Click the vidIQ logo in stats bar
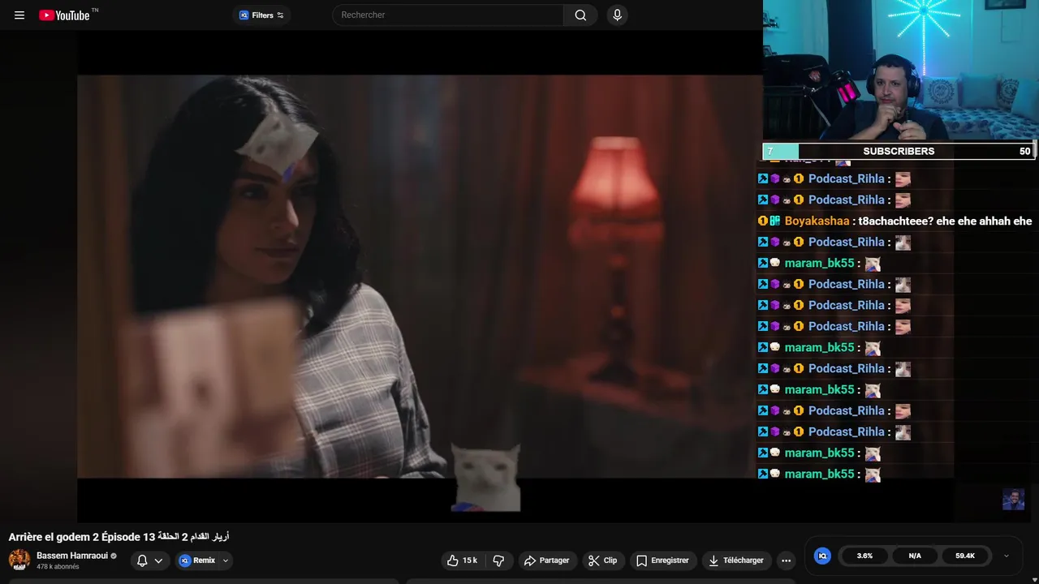The width and height of the screenshot is (1039, 584). pyautogui.click(x=822, y=556)
